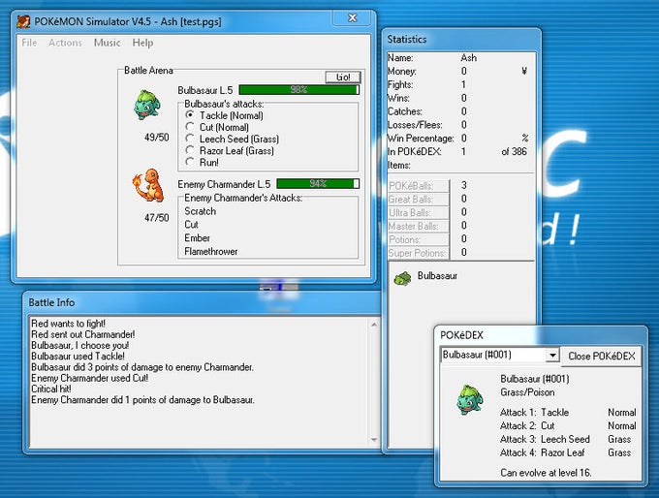The image size is (659, 498).
Task: Click the 'In POKéDEX:' label in Statistics
Action: coord(415,152)
